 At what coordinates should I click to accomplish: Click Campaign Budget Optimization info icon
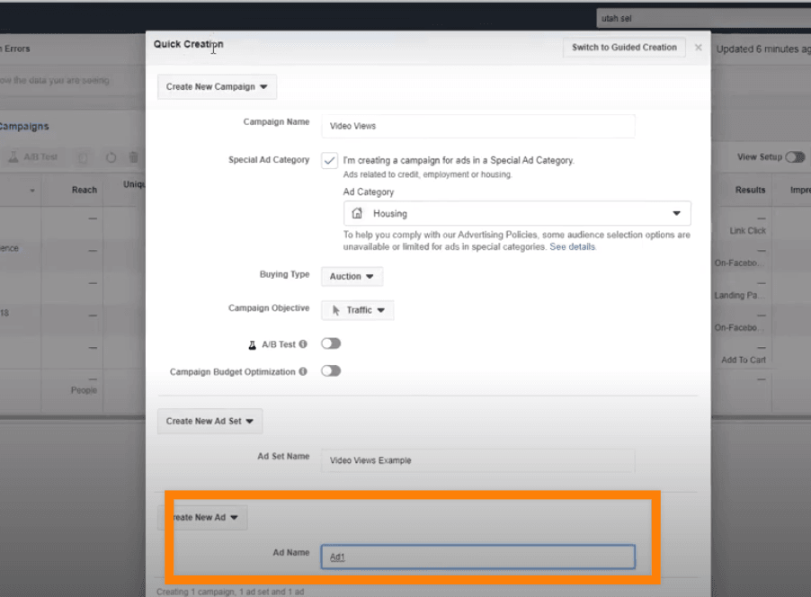click(303, 371)
